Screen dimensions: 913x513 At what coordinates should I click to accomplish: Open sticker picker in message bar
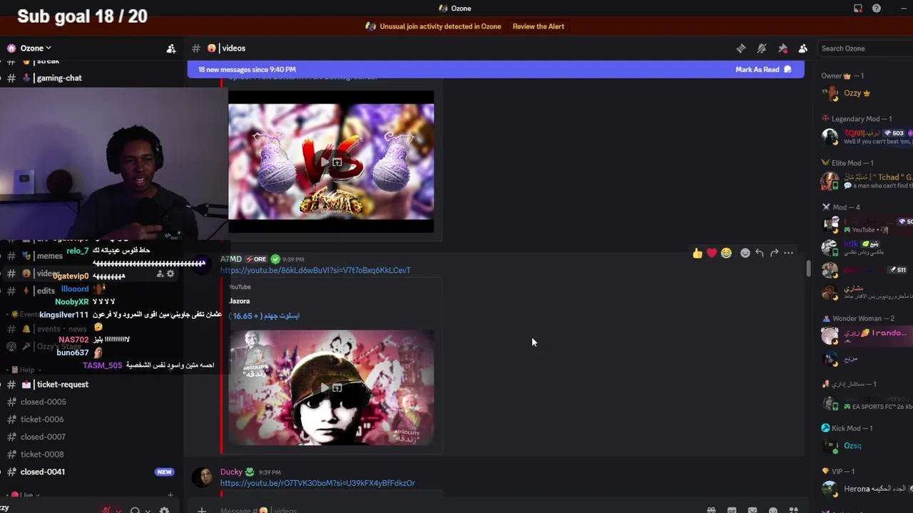(x=753, y=510)
